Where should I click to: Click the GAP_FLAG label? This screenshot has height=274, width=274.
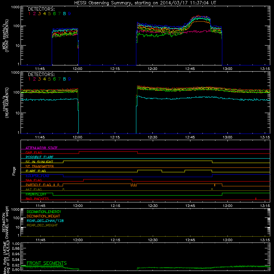point(34,152)
